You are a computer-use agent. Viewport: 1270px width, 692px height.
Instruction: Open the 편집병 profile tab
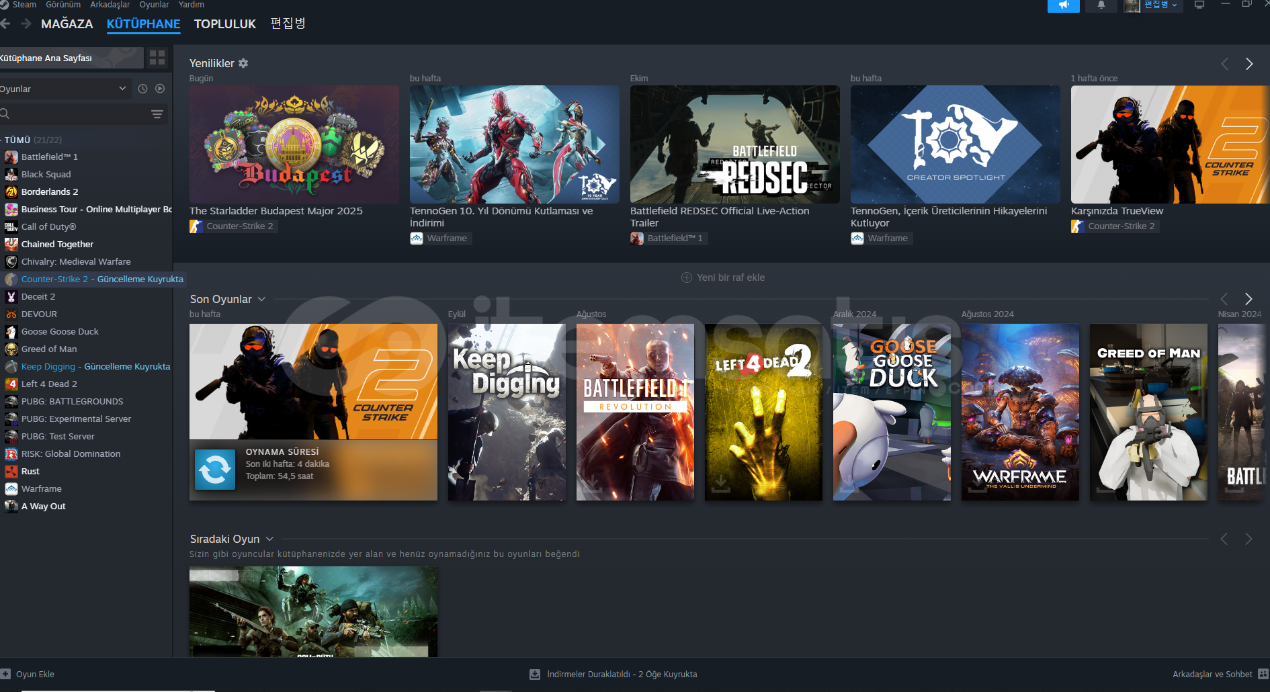click(288, 24)
